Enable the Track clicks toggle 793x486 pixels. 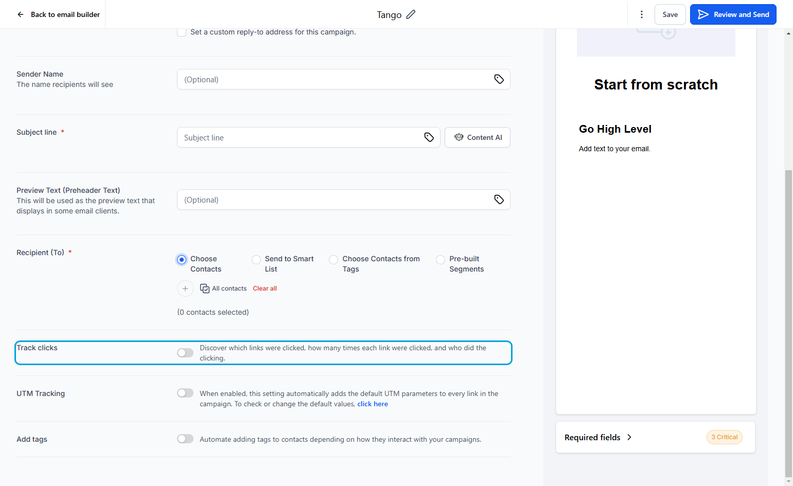(185, 353)
